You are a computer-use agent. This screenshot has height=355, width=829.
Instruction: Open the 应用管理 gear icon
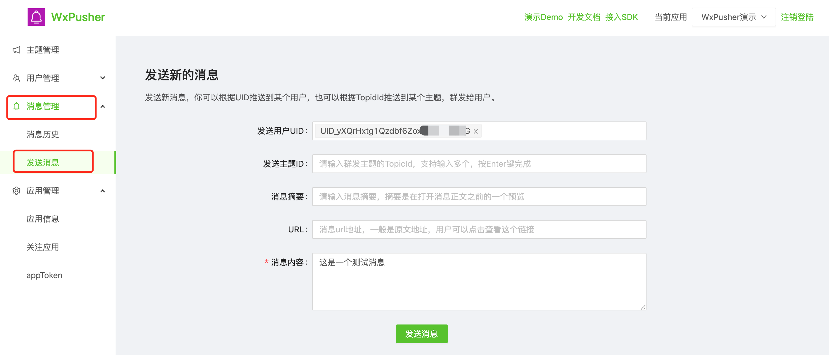16,190
